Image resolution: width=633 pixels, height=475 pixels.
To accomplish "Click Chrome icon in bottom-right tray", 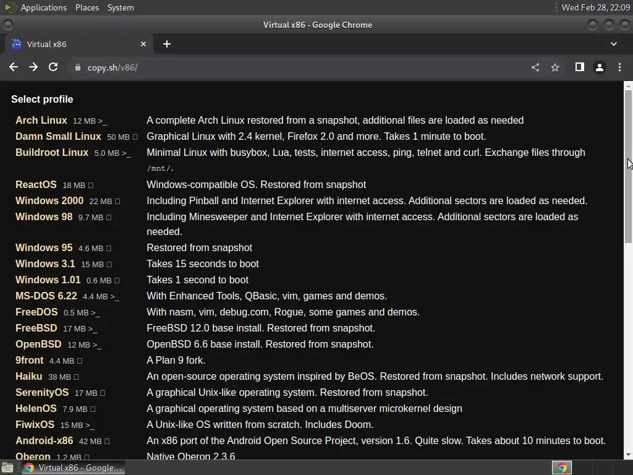I will [x=562, y=468].
